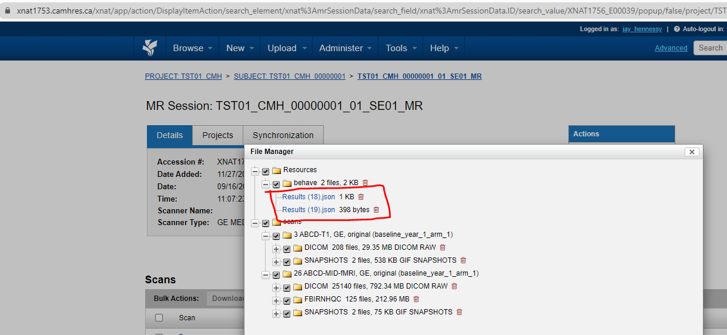Delete Results (19).json using trash icon
Viewport: 727px width, 335px height.
tap(376, 210)
